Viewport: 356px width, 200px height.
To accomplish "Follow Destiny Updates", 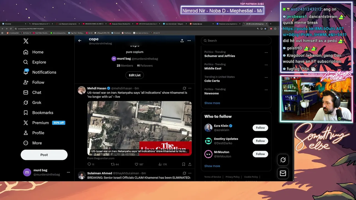I will coord(260,141).
